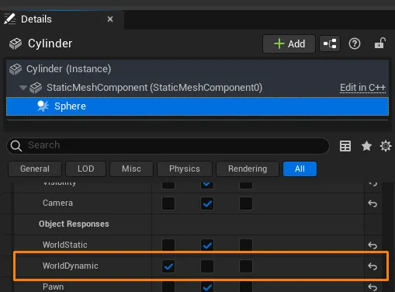395x292 pixels.
Task: Toggle the Details panel lock icon
Action: 380,43
